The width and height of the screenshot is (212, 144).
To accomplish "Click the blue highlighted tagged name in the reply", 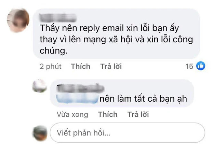I will point(77,99).
